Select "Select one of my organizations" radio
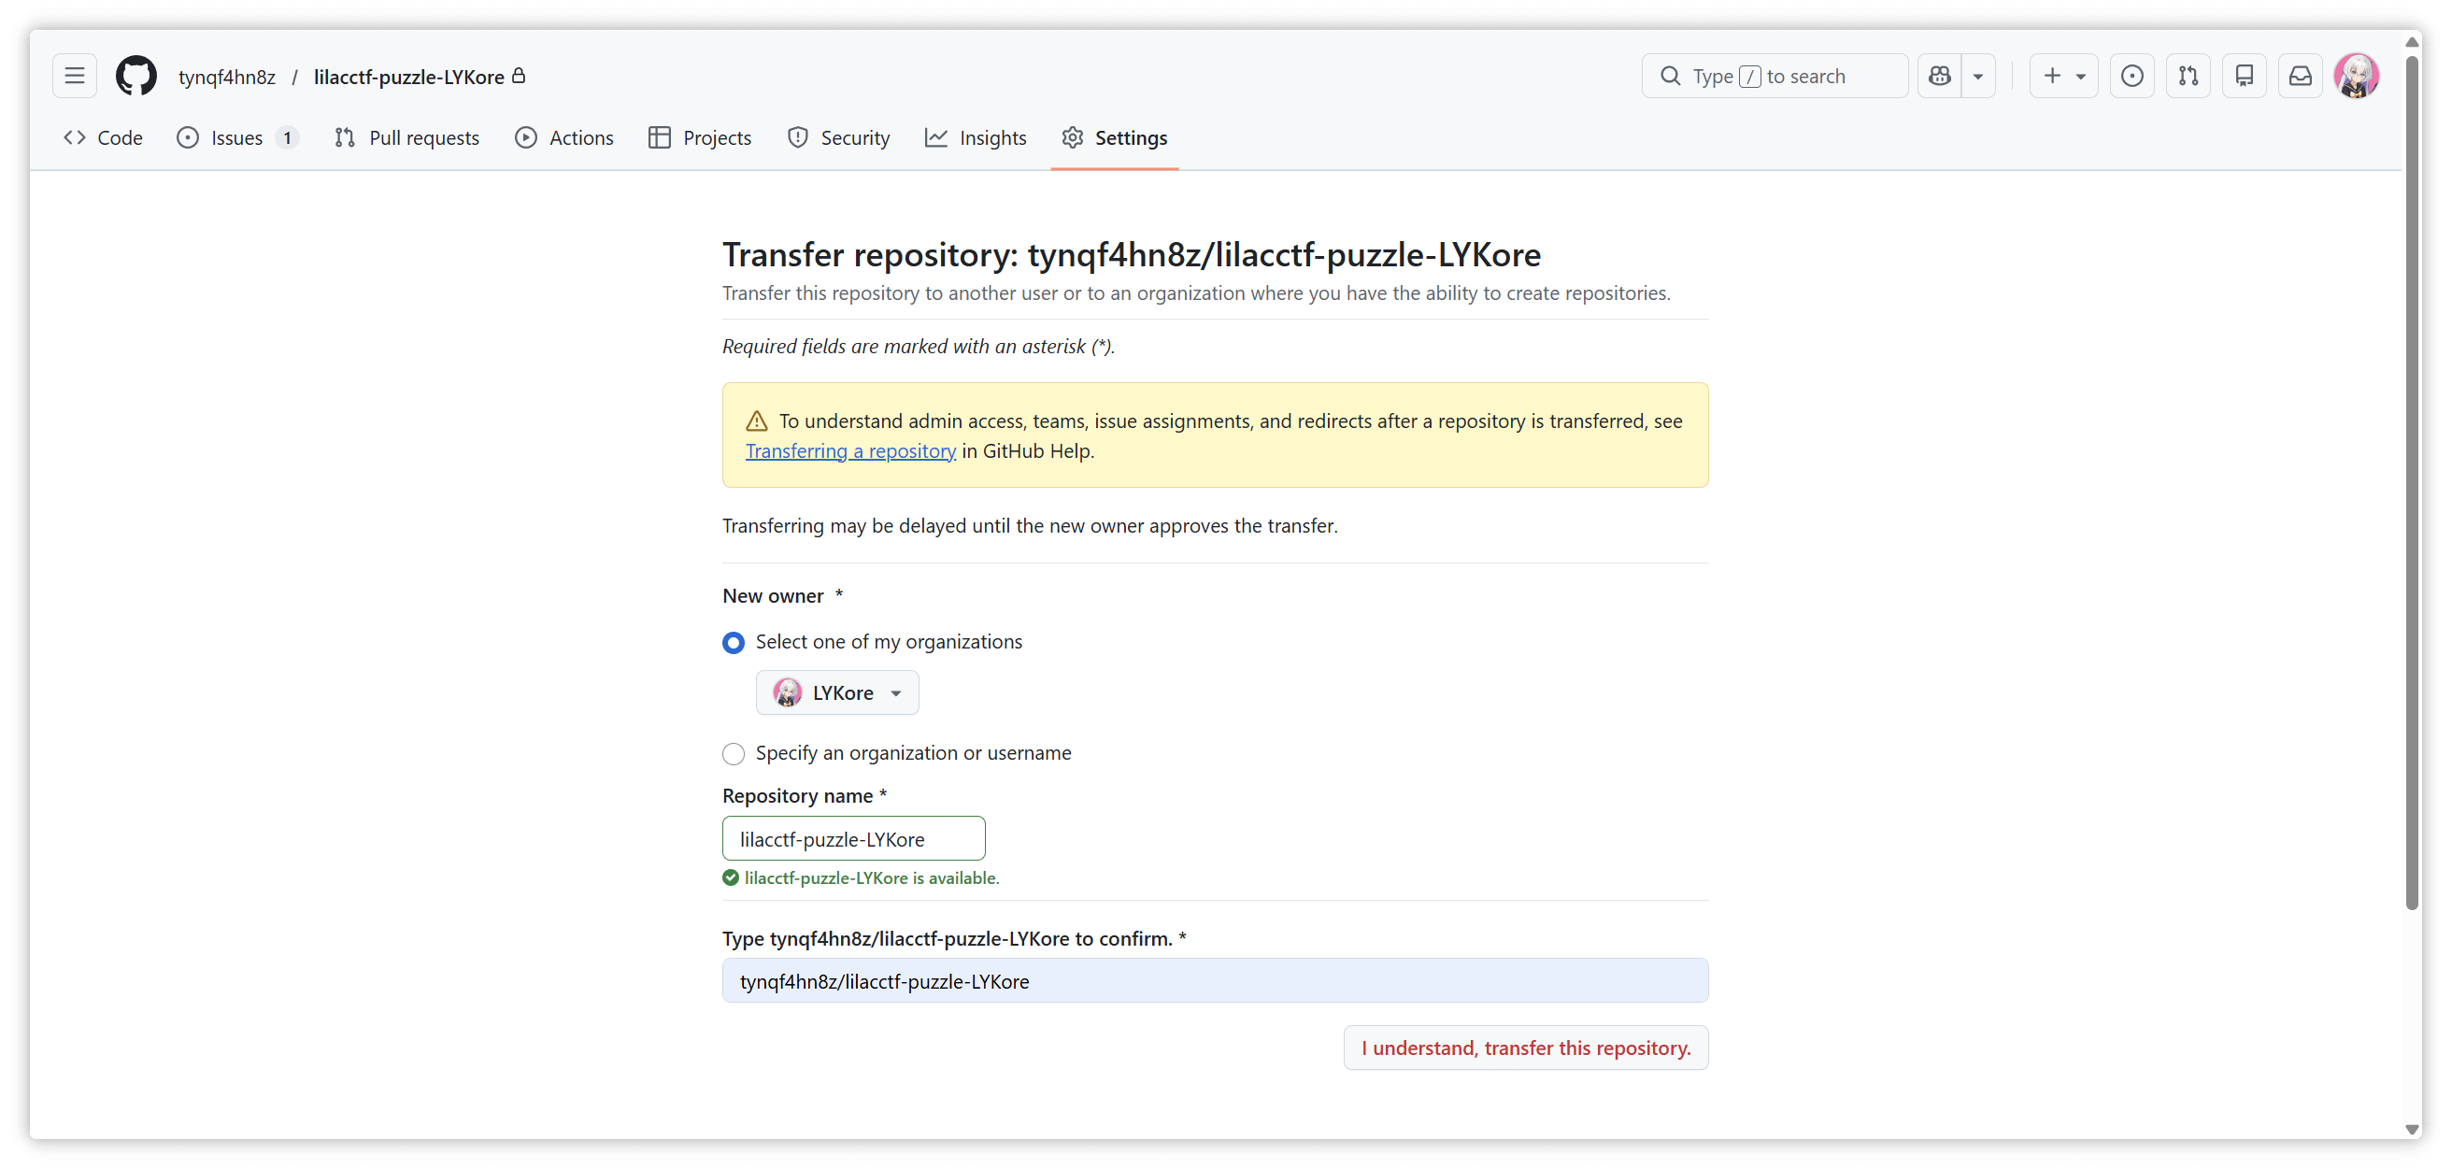Viewport: 2452px width, 1169px height. (733, 643)
